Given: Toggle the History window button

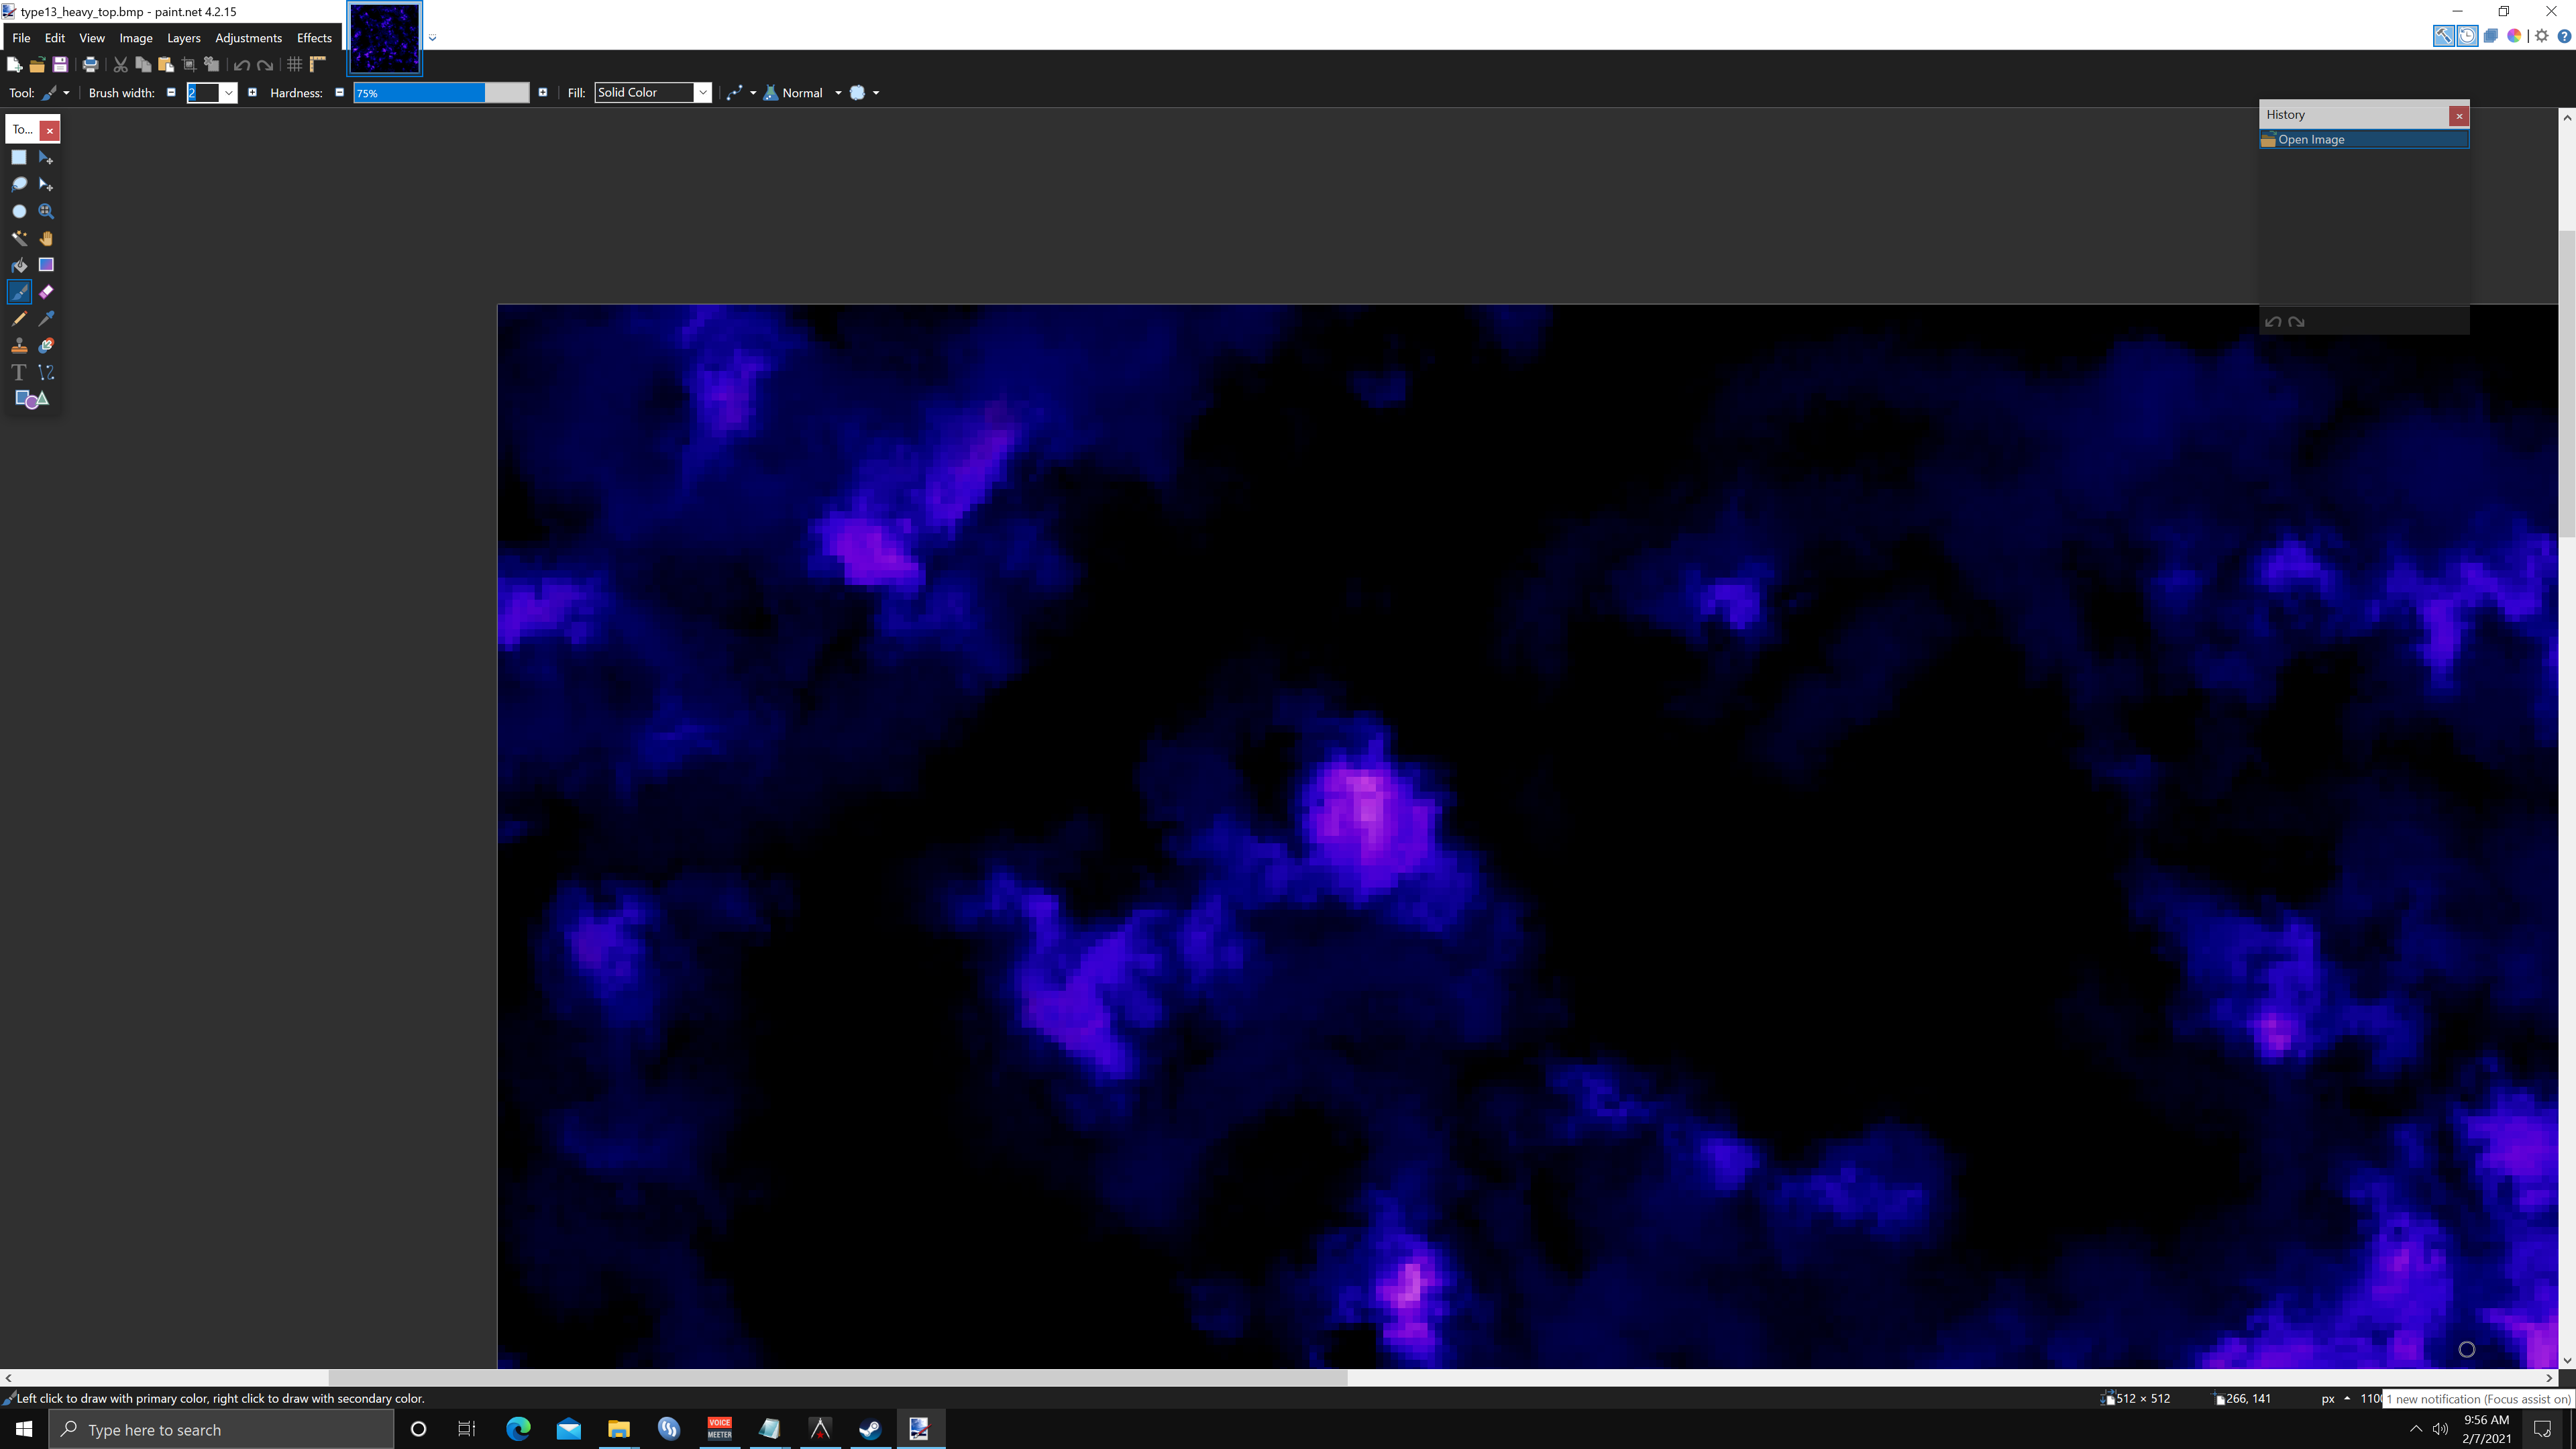Looking at the screenshot, I should tap(2467, 36).
